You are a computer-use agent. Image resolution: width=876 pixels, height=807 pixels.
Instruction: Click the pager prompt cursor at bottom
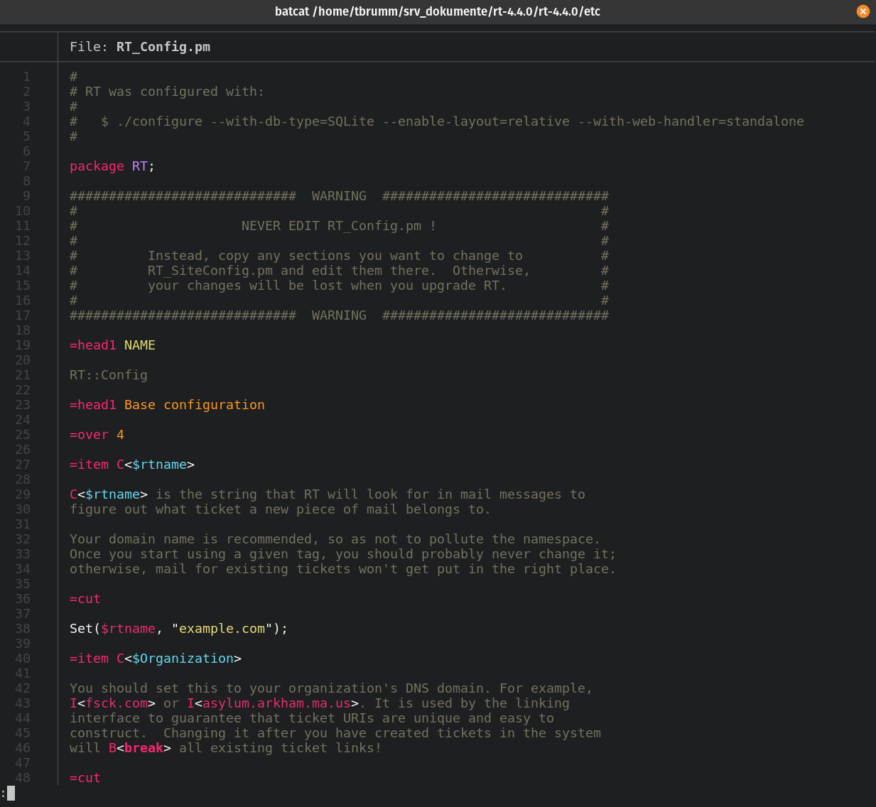point(11,793)
